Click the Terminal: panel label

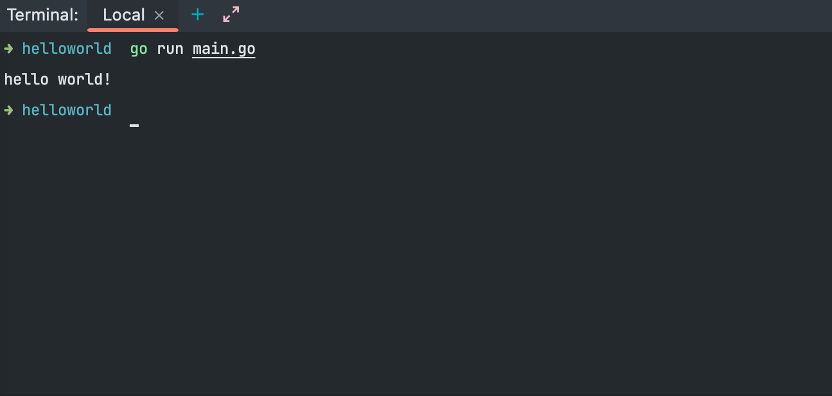42,15
